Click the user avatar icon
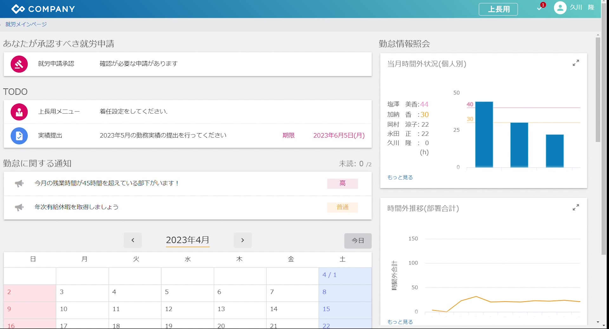This screenshot has width=609, height=329. [560, 8]
